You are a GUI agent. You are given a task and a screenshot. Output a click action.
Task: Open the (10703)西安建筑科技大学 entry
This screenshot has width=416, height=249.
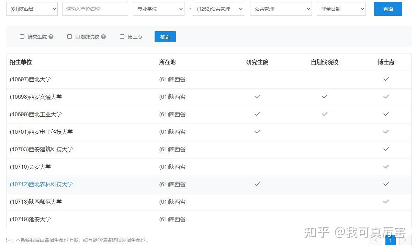coord(41,149)
